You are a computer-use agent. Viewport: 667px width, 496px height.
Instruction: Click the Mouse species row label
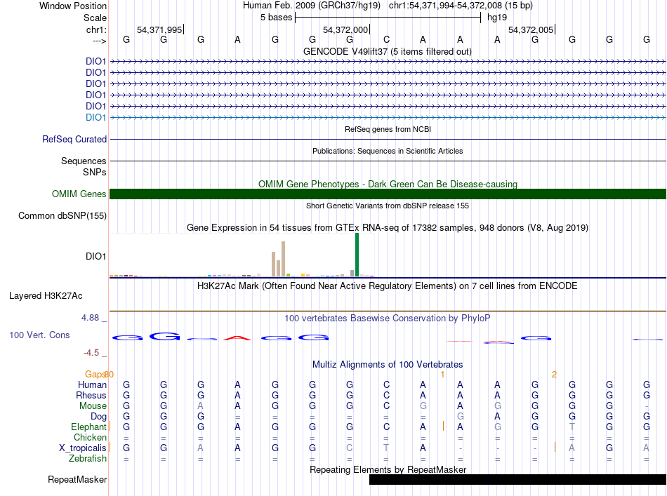(x=93, y=406)
